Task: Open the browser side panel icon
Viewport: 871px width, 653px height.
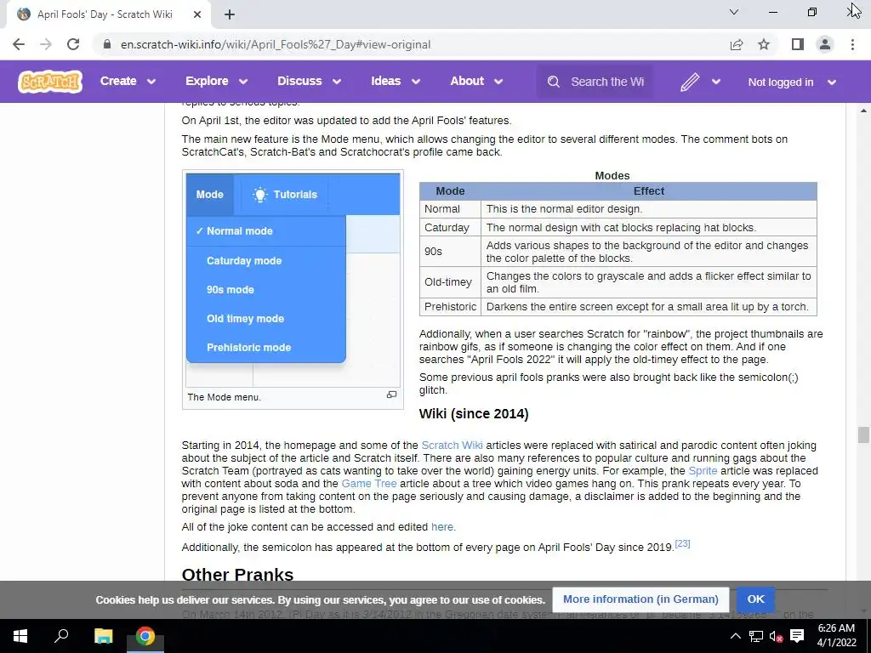Action: click(798, 44)
